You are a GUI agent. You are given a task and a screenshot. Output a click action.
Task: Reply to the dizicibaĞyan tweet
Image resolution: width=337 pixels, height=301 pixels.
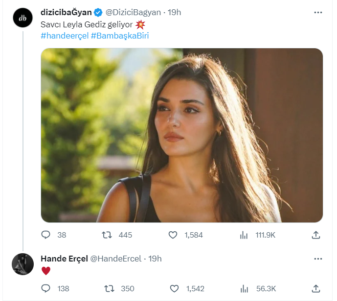[x=46, y=235]
